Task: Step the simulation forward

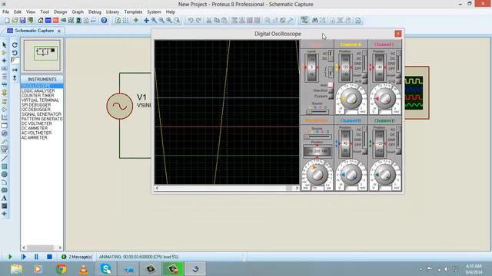Action: click(x=23, y=257)
